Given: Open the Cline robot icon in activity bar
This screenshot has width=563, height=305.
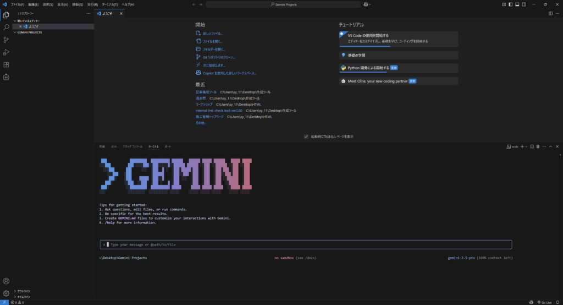Looking at the screenshot, I should pyautogui.click(x=6, y=77).
